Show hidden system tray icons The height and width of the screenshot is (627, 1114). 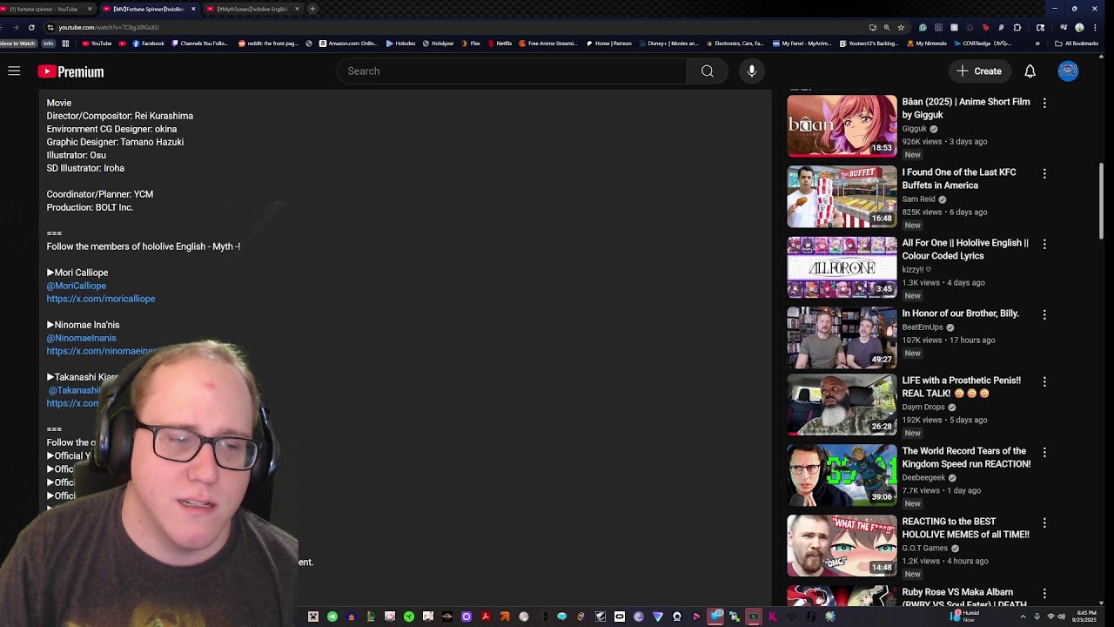pos(1023,617)
